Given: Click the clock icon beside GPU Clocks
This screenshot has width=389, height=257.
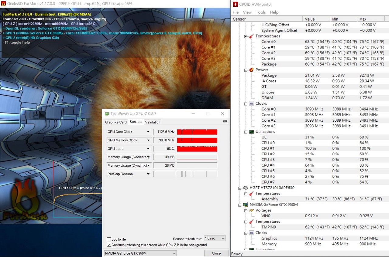Looking at the screenshot, I should point(252,233).
